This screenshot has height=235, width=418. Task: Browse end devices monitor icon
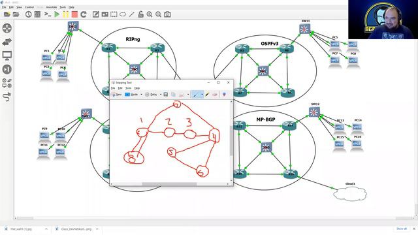(7, 55)
